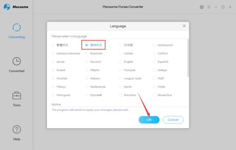
Task: Open the hamburger menu in title bar
Action: pyautogui.click(x=209, y=7)
